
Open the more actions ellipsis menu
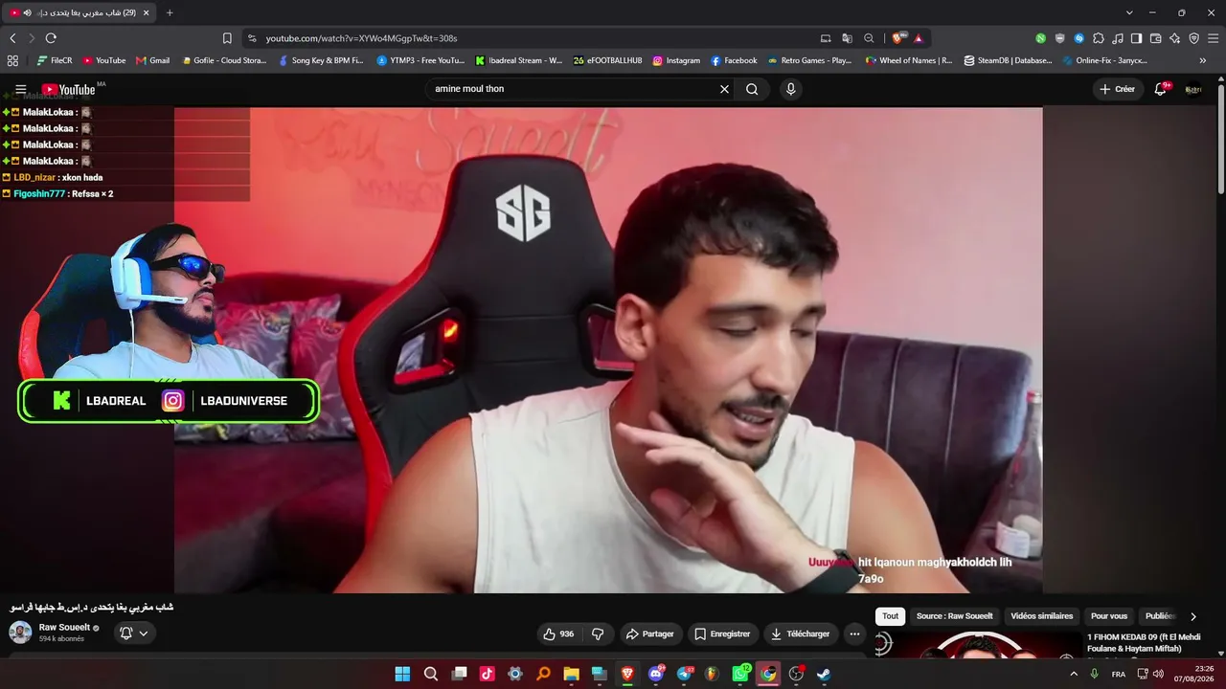854,633
